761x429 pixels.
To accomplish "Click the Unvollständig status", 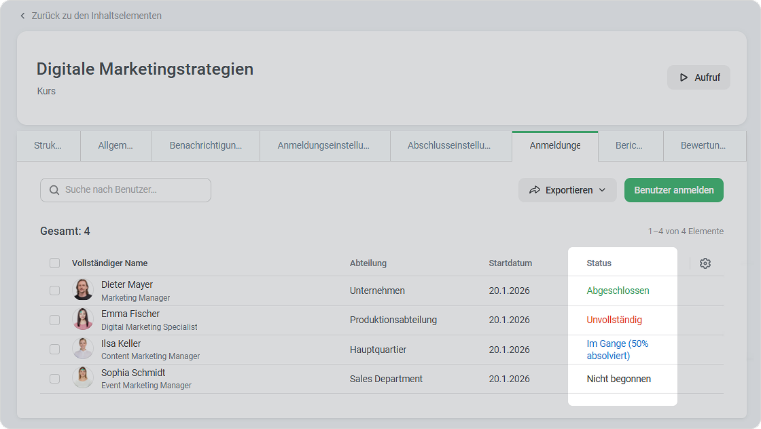I will coord(614,320).
